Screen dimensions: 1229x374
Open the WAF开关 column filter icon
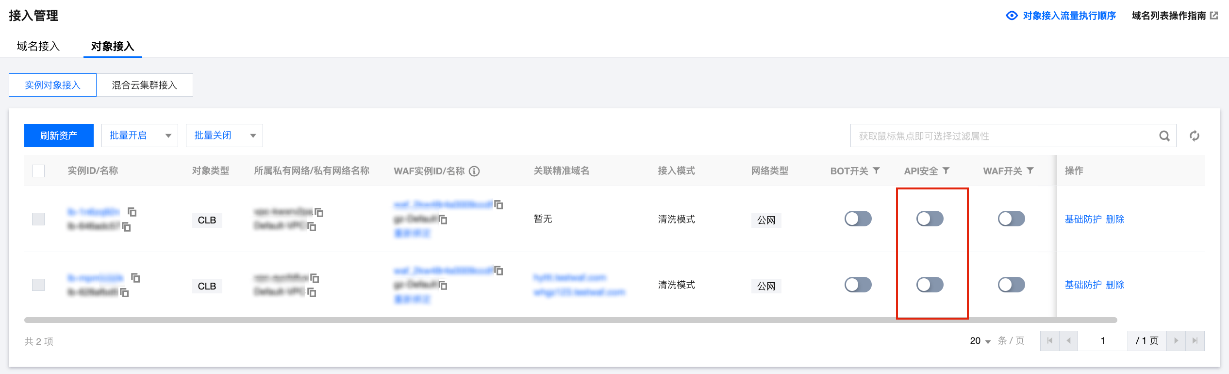click(1030, 170)
